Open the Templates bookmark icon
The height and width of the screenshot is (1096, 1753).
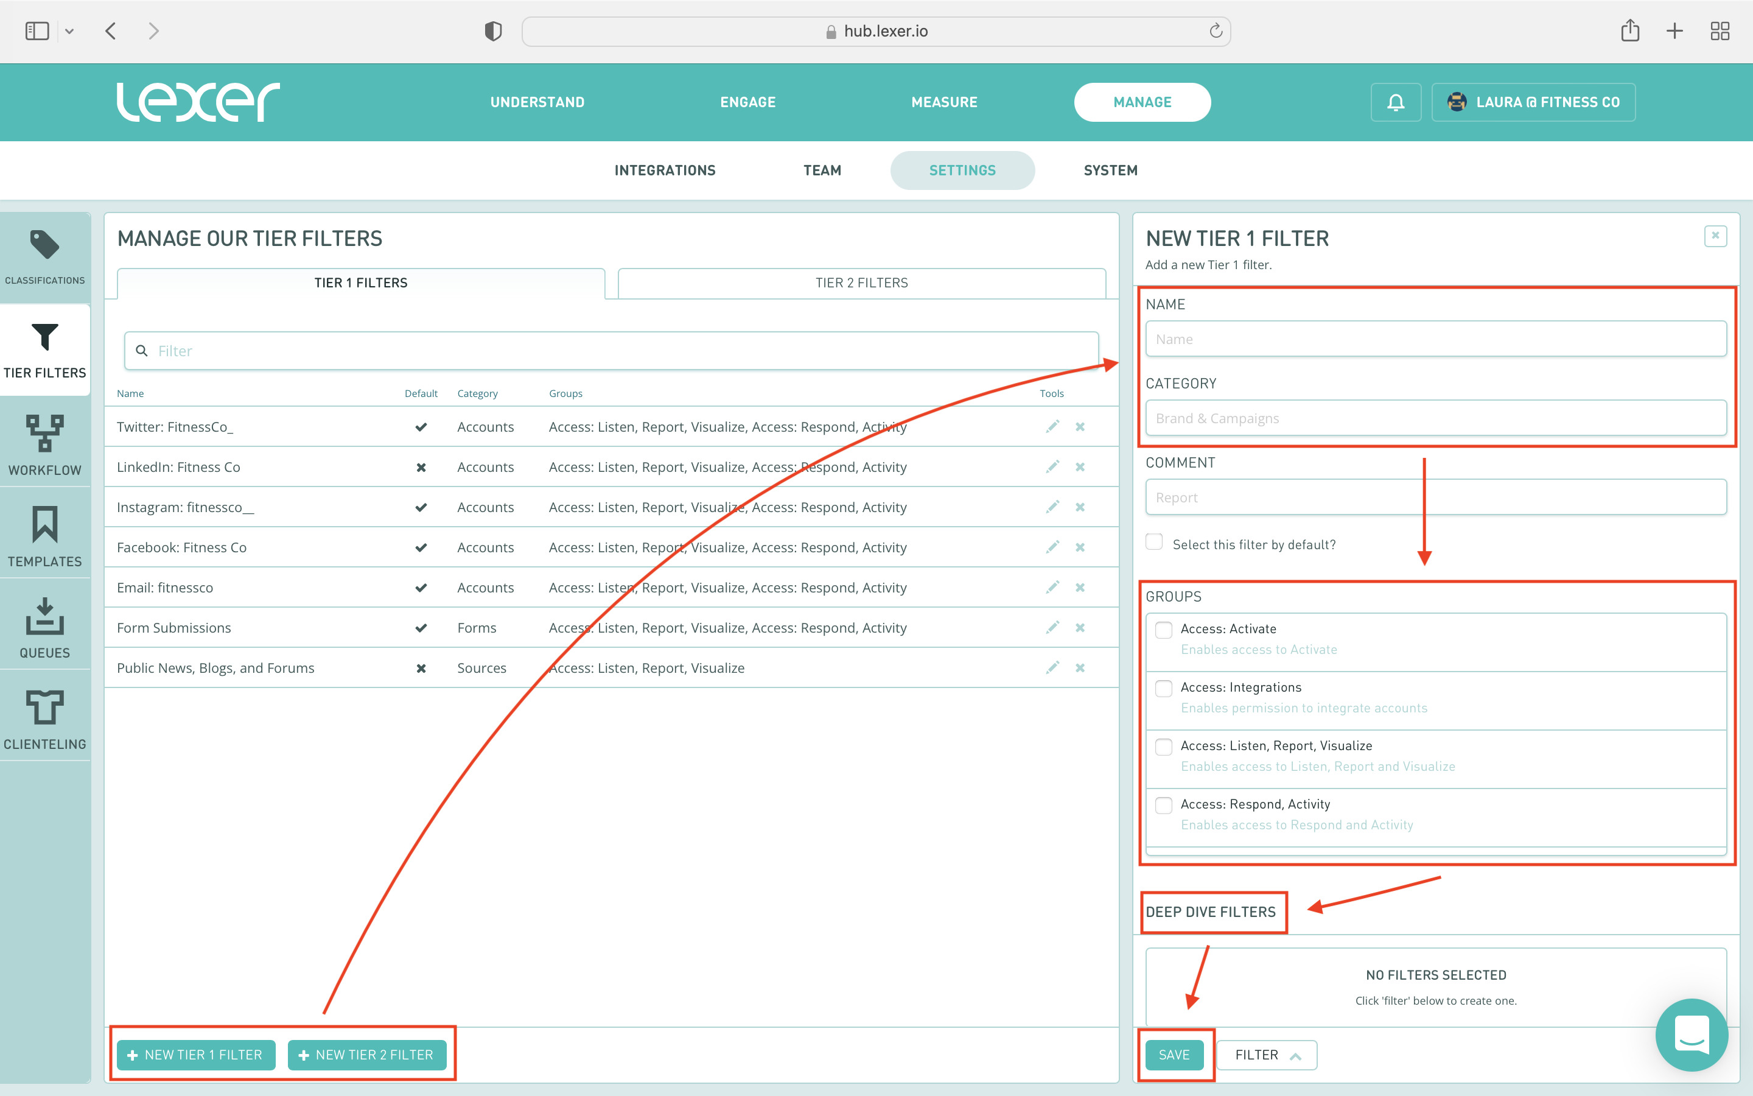[44, 525]
